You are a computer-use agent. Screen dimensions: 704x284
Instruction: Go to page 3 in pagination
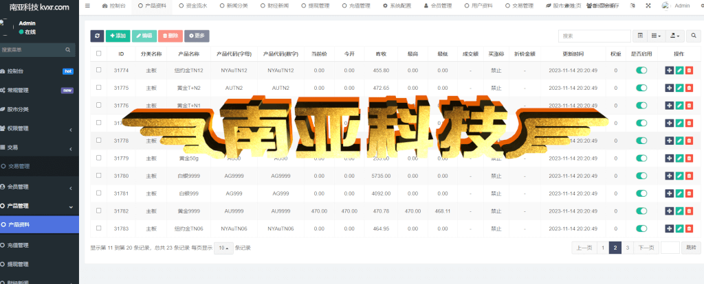[627, 247]
